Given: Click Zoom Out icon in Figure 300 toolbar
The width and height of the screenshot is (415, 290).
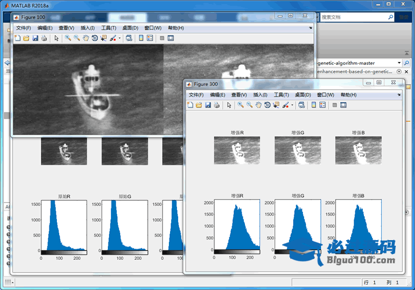Looking at the screenshot, I should pyautogui.click(x=250, y=105).
